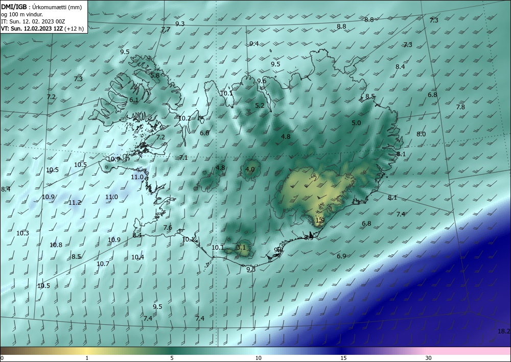Click the "og 100 m vindur." legend line

tap(21, 14)
